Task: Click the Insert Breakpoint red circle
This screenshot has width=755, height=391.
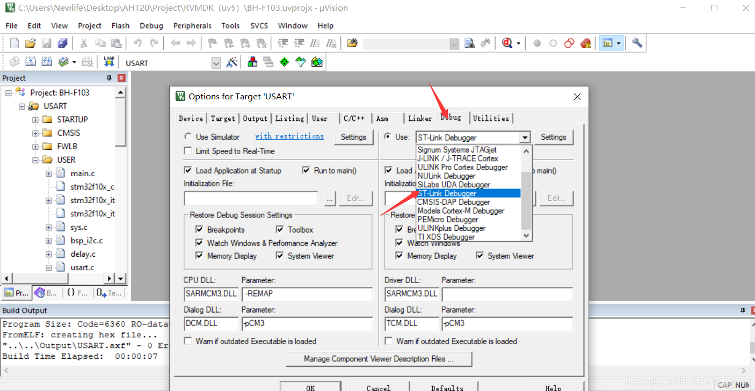Action: pos(537,44)
